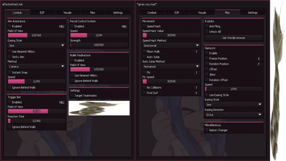Open Combat tab in the gives you moe window
The width and height of the screenshot is (286, 161).
coord(152,12)
